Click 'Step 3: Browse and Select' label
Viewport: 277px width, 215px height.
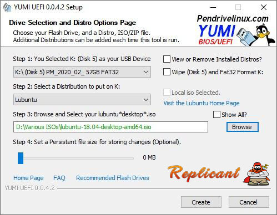(x=84, y=114)
